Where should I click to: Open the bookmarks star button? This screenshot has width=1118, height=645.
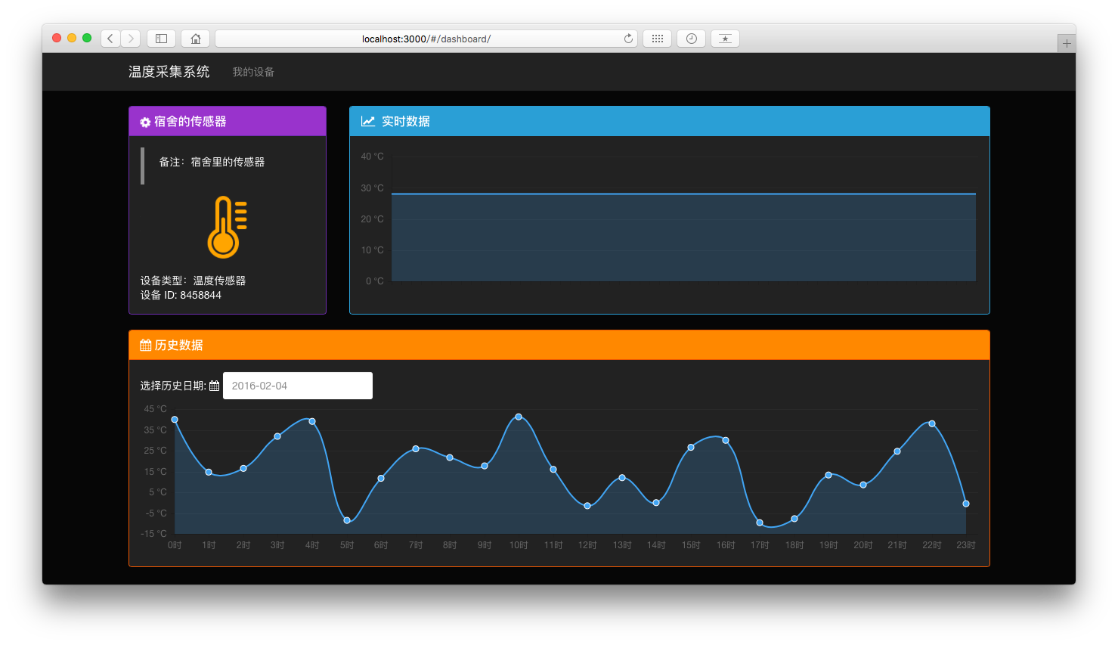click(x=725, y=39)
